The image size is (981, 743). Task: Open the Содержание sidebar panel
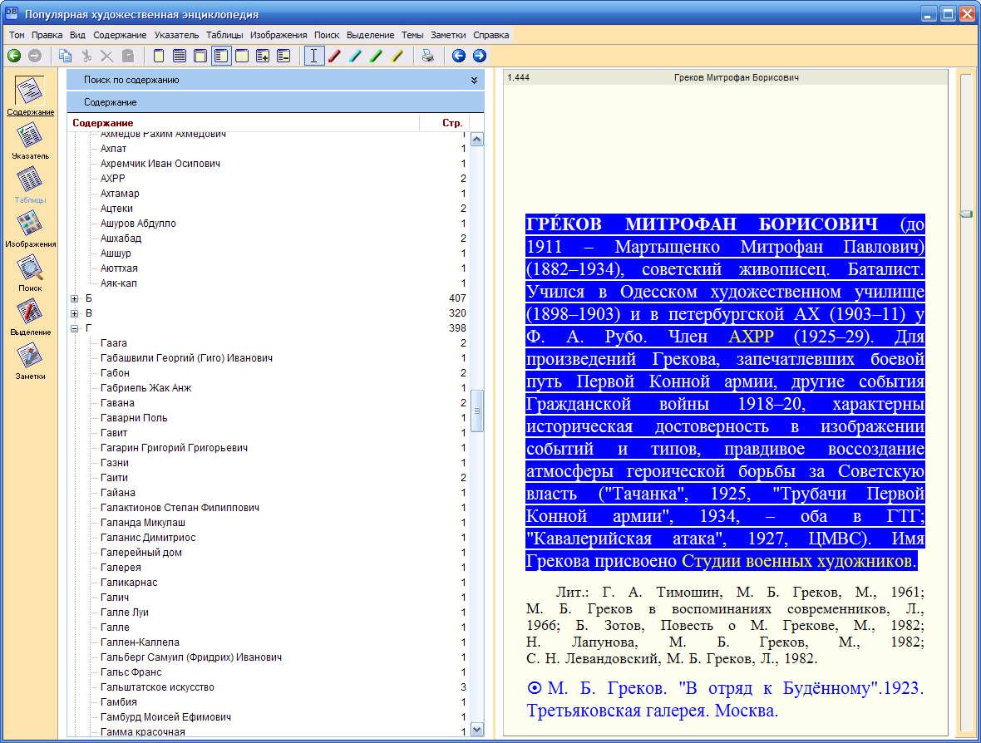[x=30, y=96]
